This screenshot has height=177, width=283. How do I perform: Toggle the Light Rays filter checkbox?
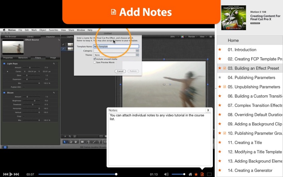click(x=4, y=64)
